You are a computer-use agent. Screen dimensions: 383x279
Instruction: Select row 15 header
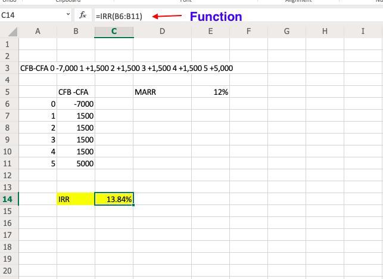tap(9, 211)
